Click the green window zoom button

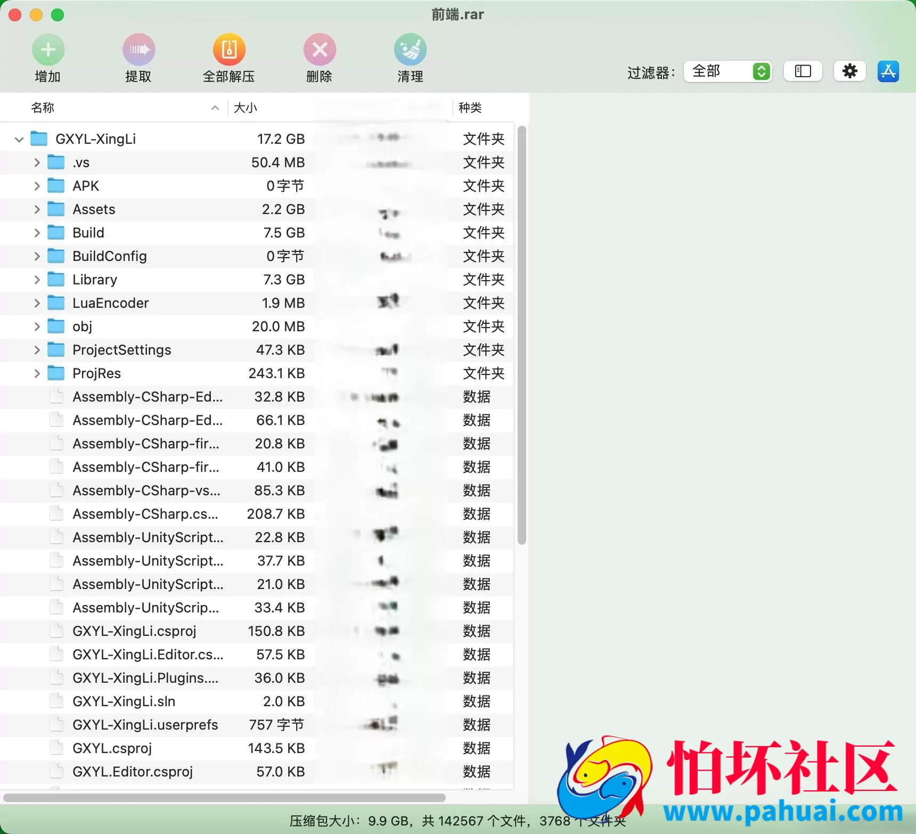(x=58, y=15)
